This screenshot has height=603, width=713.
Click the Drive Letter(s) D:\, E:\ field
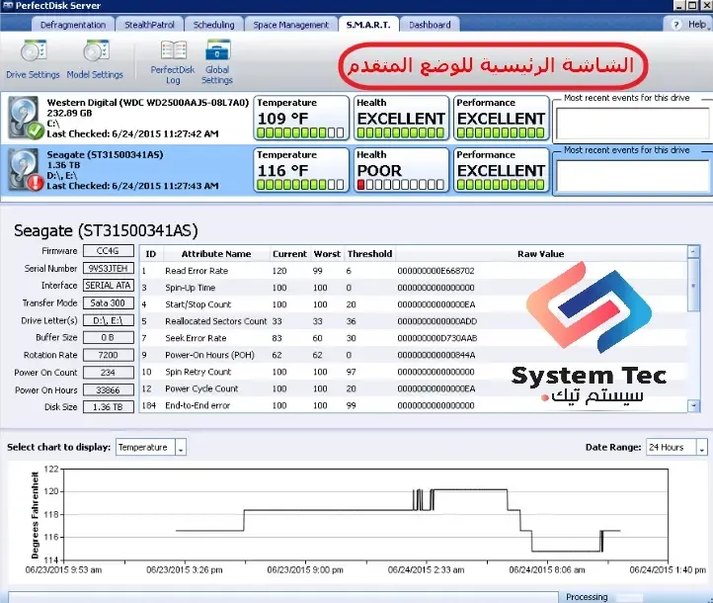[109, 320]
